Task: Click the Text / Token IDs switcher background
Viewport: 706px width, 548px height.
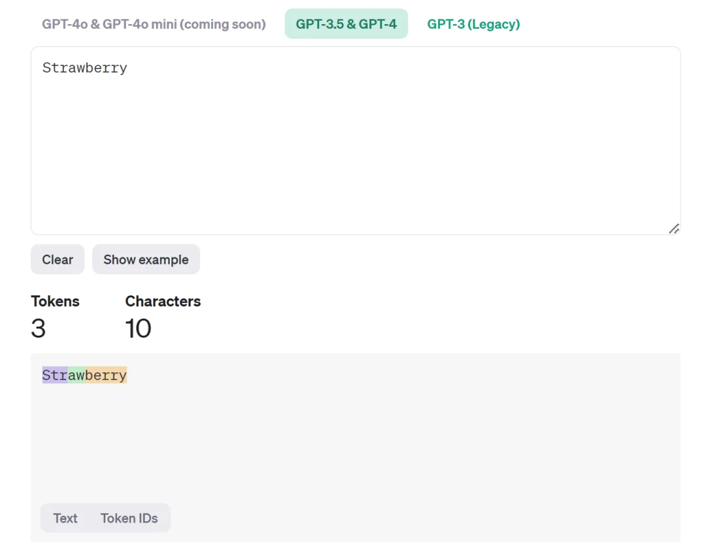Action: tap(89, 519)
